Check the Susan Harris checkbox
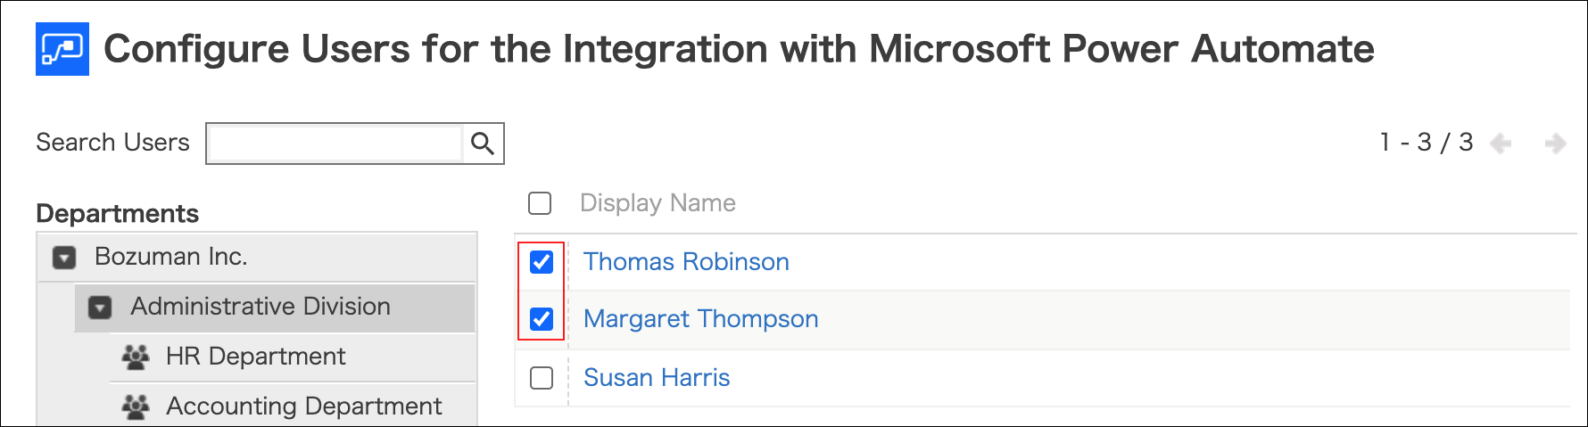Viewport: 1588px width, 427px height. (542, 378)
